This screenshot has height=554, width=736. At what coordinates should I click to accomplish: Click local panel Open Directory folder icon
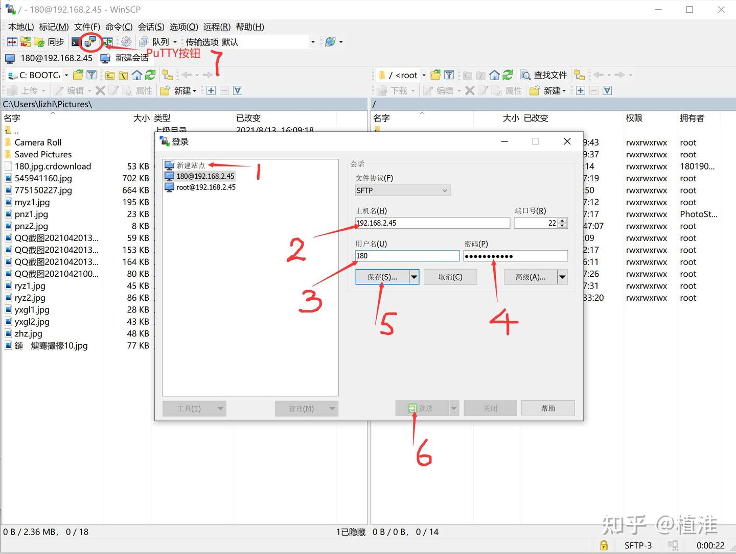coord(78,75)
